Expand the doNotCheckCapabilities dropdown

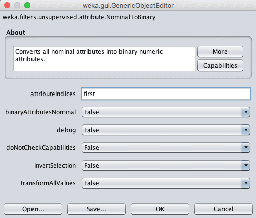pos(166,147)
